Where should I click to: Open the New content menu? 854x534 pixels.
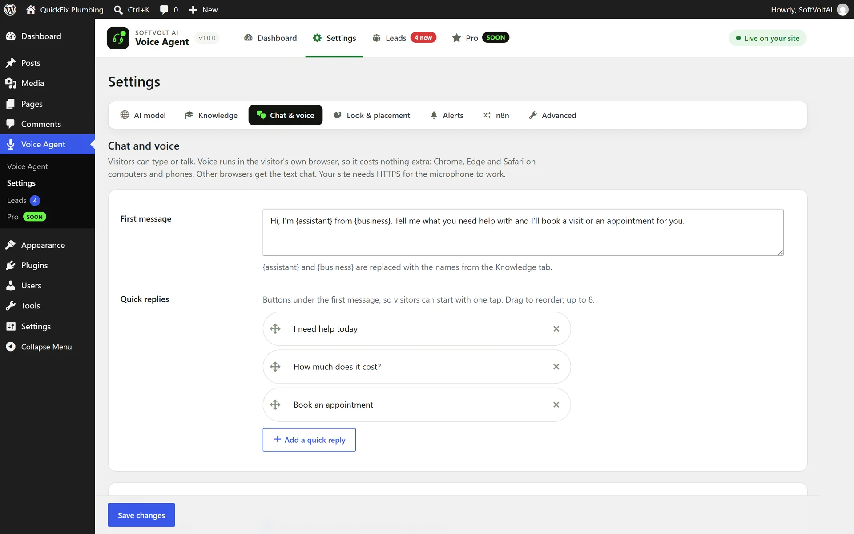click(203, 9)
